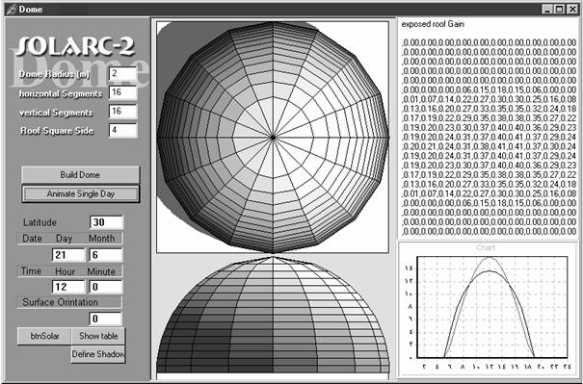Image resolution: width=583 pixels, height=384 pixels.
Task: Focus the Surface Orientation input field
Action: pos(106,319)
